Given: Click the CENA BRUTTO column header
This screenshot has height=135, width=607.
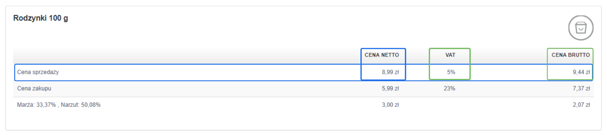Looking at the screenshot, I should pos(570,55).
